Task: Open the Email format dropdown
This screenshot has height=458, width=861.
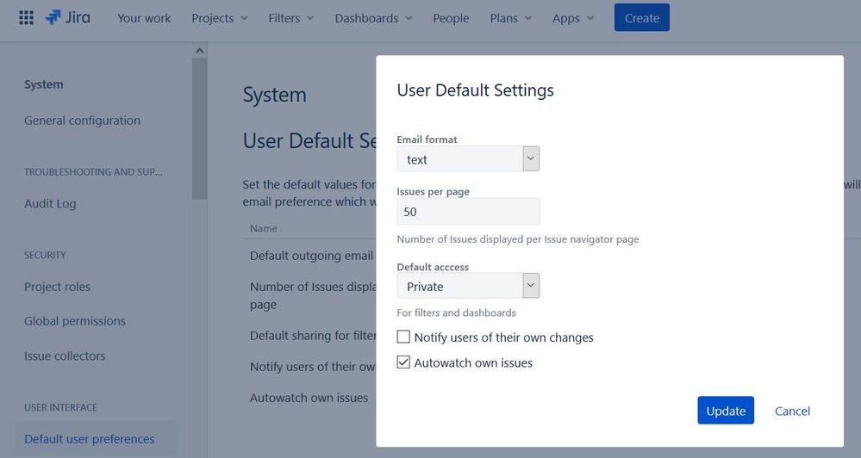Action: point(468,159)
